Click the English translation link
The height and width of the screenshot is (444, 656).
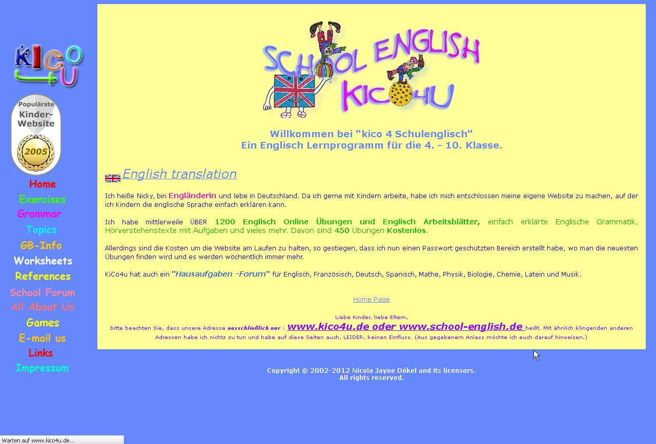[x=179, y=174]
